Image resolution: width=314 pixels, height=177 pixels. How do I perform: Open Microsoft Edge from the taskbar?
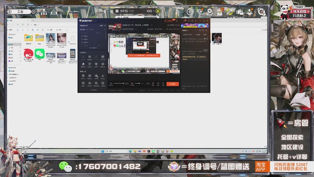coord(131,151)
